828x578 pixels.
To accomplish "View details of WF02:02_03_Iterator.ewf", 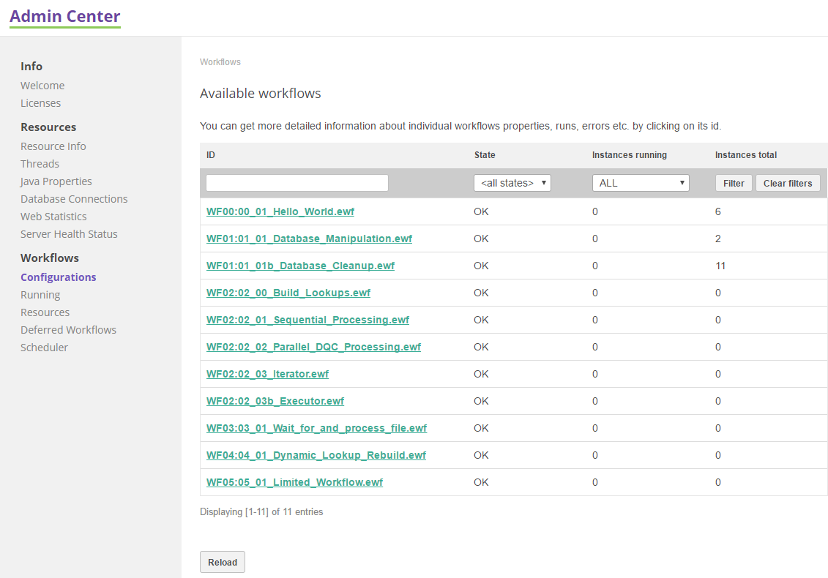I will tap(267, 373).
